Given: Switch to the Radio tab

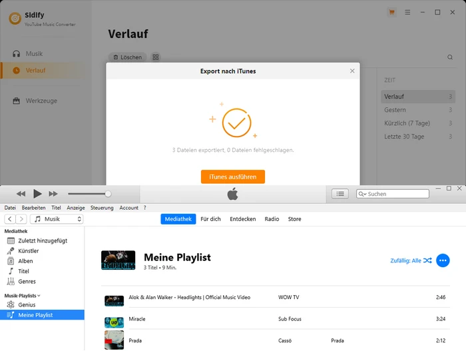Looking at the screenshot, I should (x=272, y=219).
